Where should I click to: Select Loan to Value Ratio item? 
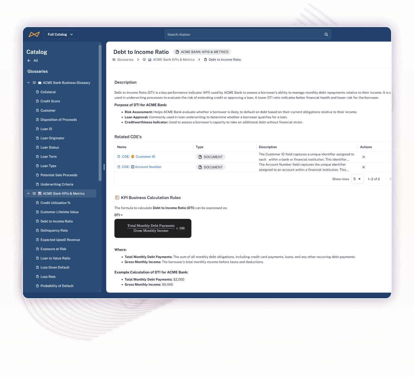coord(55,258)
